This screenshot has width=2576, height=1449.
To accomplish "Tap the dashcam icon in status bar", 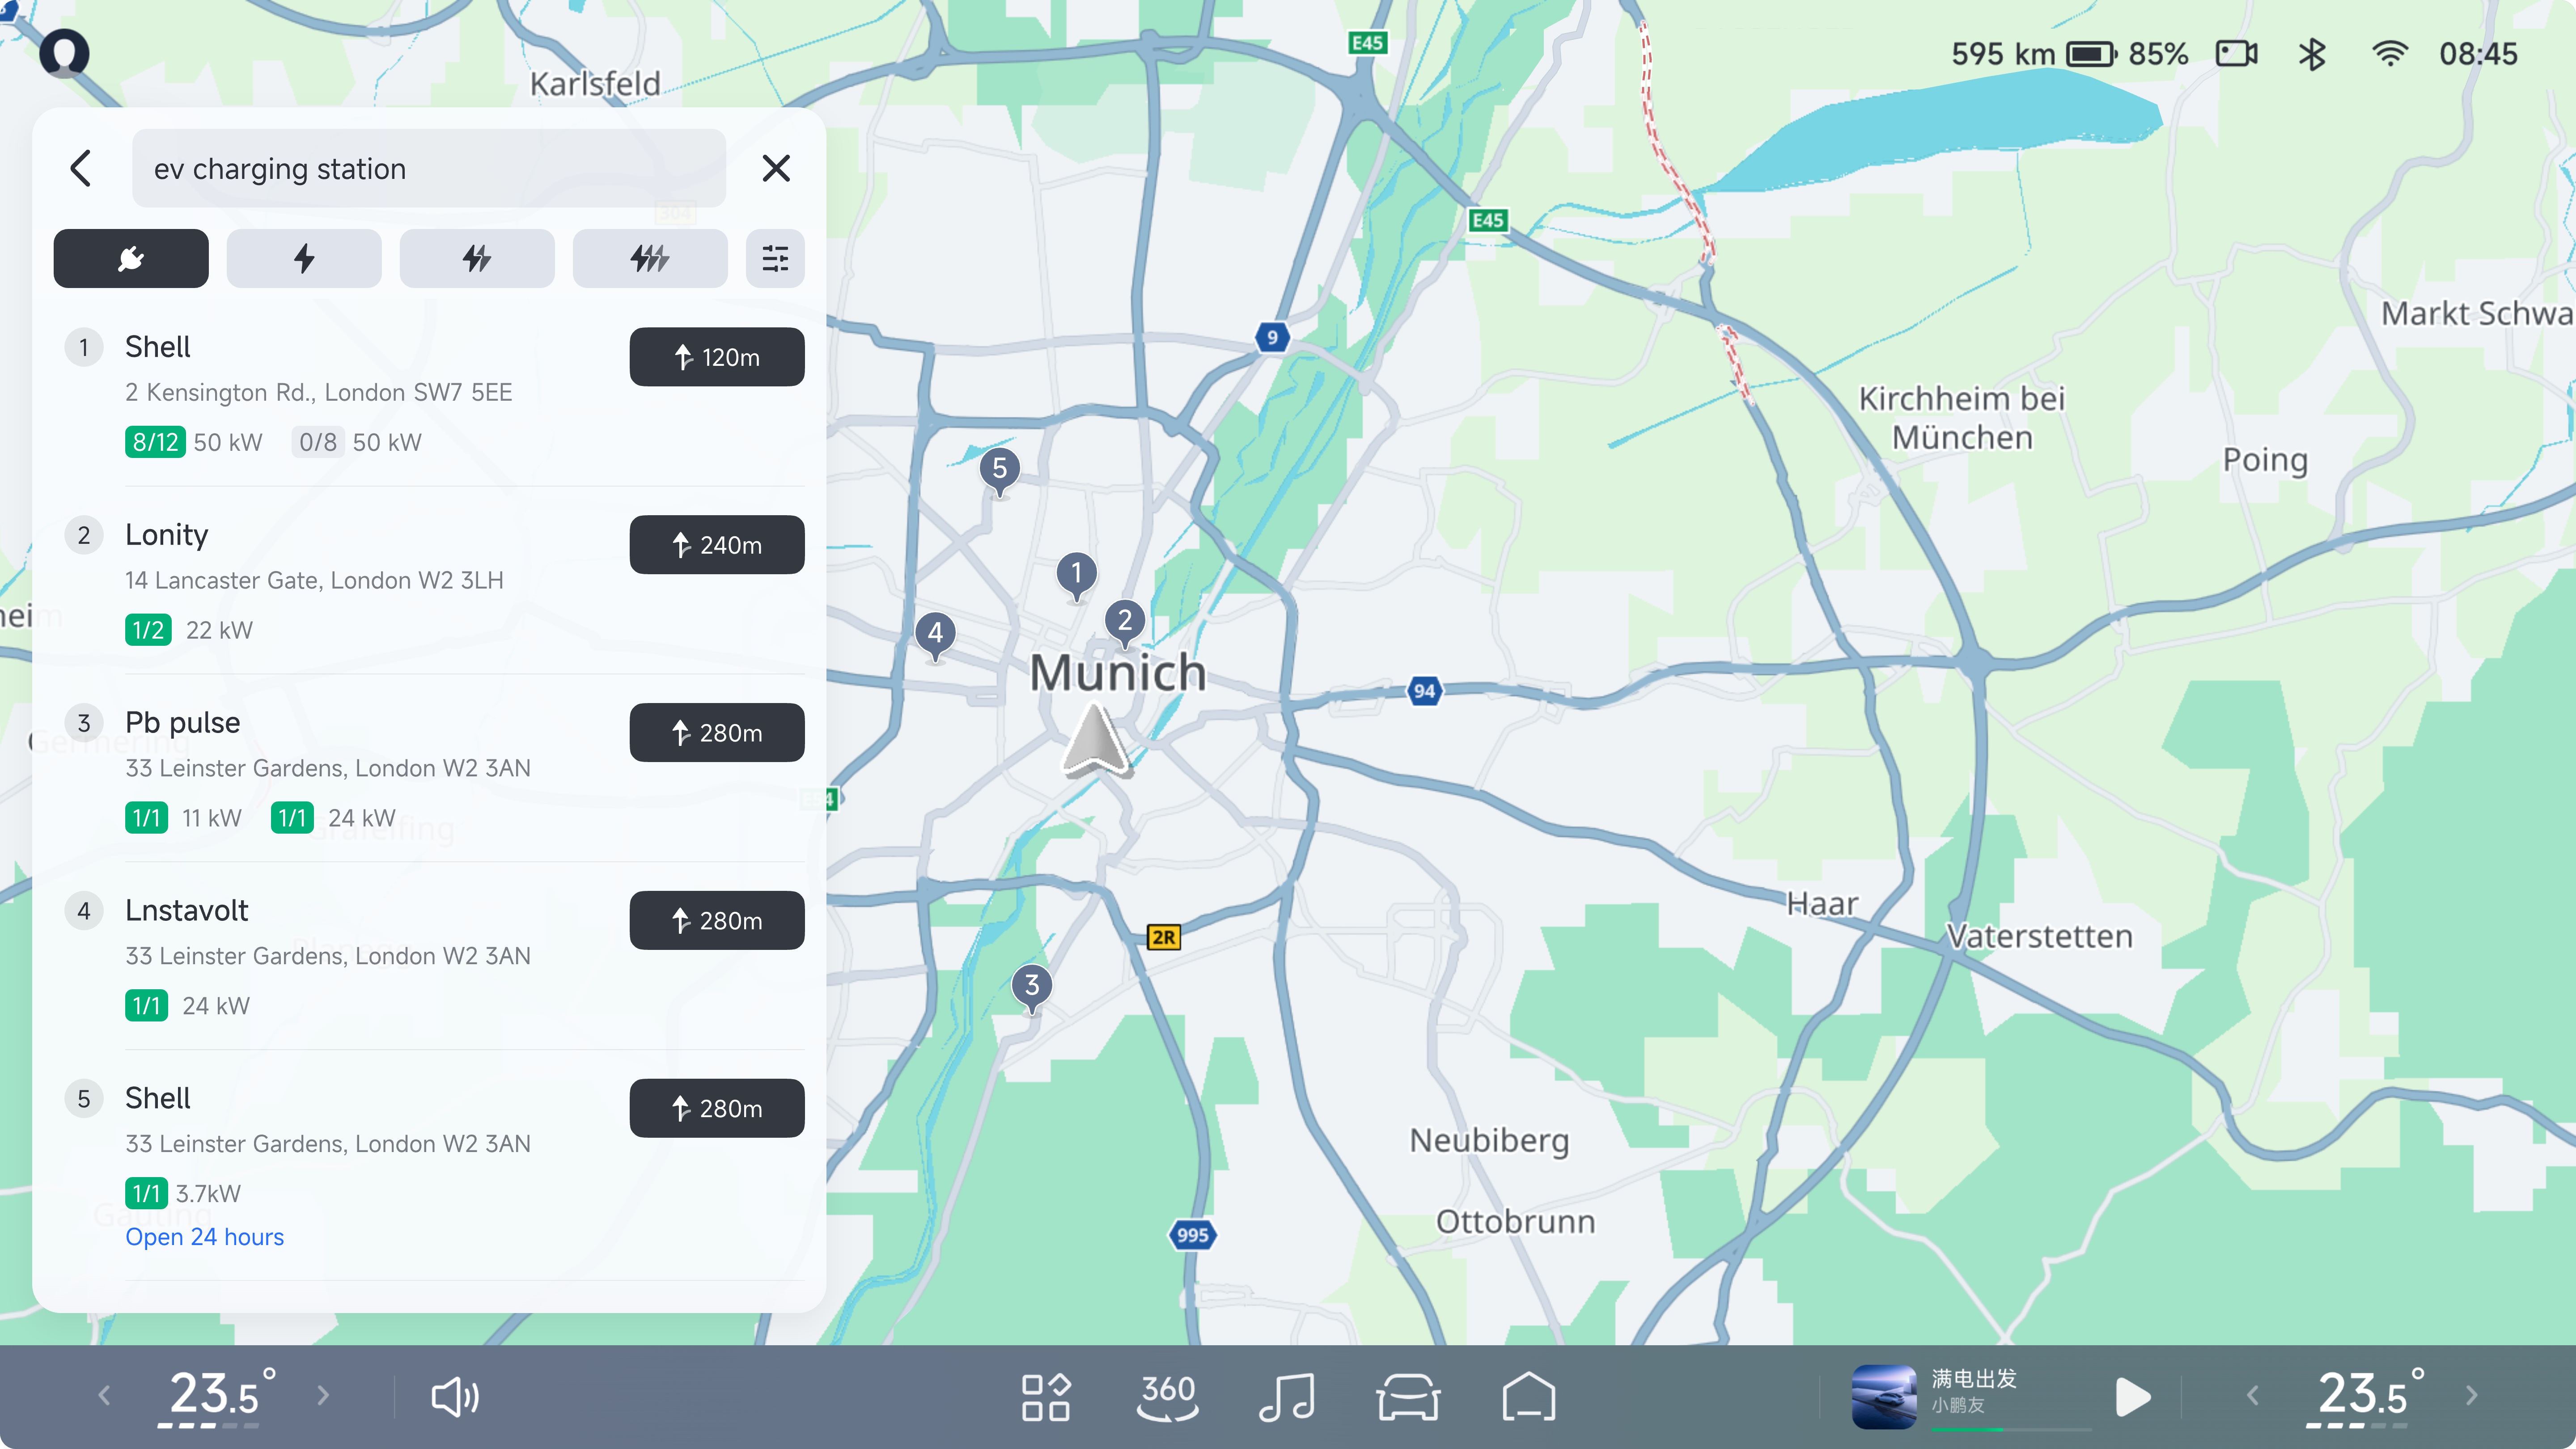I will [2236, 54].
